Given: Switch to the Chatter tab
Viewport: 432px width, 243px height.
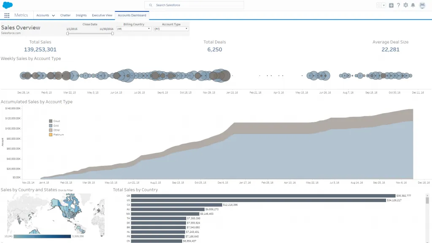Looking at the screenshot, I should click(65, 15).
